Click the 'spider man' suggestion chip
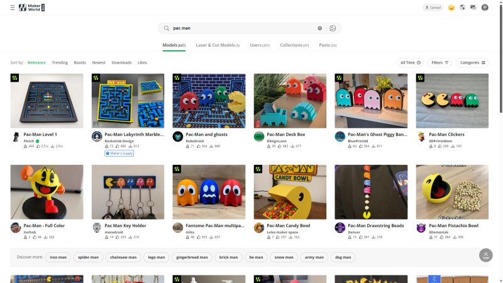Viewport: 503px width, 283px height. (x=87, y=257)
